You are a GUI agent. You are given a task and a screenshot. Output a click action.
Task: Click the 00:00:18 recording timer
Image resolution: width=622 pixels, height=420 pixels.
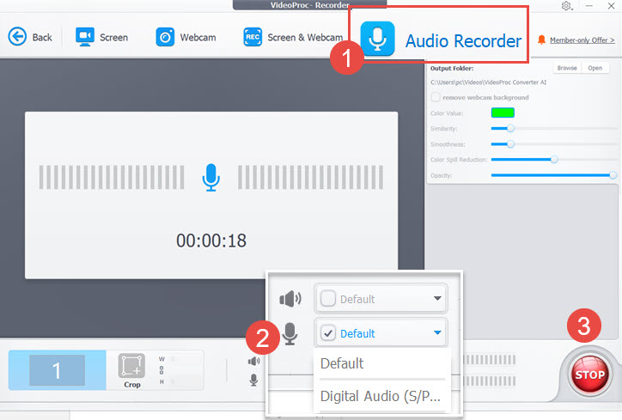point(211,240)
